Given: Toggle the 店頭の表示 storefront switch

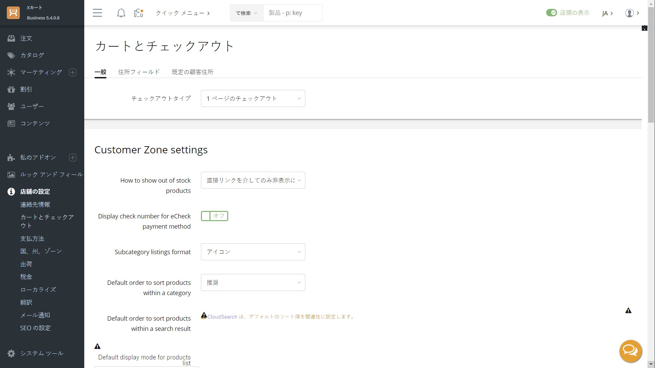Looking at the screenshot, I should [551, 13].
